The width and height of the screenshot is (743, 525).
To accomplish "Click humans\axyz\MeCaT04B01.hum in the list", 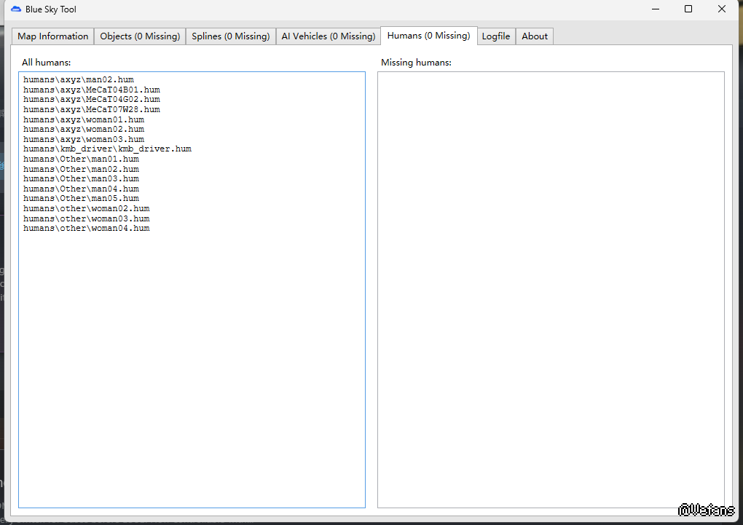I will click(92, 90).
